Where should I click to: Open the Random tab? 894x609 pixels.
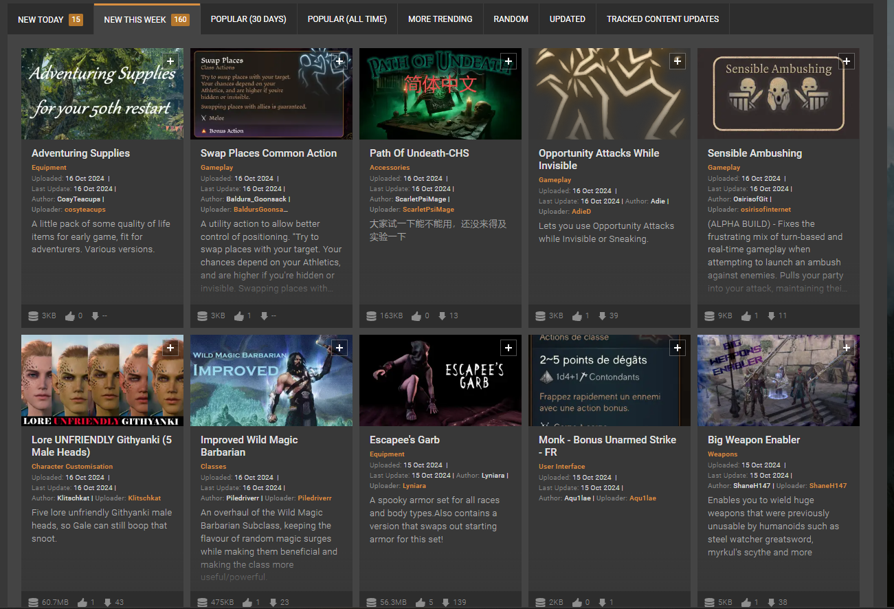511,19
